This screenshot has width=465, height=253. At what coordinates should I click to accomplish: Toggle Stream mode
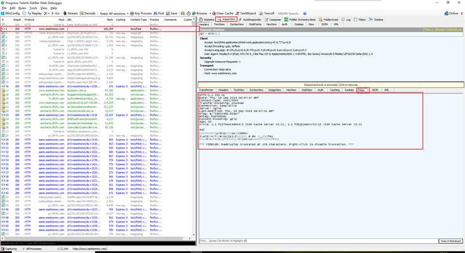70,14
